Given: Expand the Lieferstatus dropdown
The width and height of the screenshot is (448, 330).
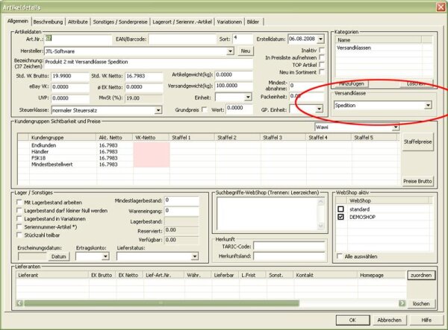Looking at the screenshot, I should click(x=195, y=256).
